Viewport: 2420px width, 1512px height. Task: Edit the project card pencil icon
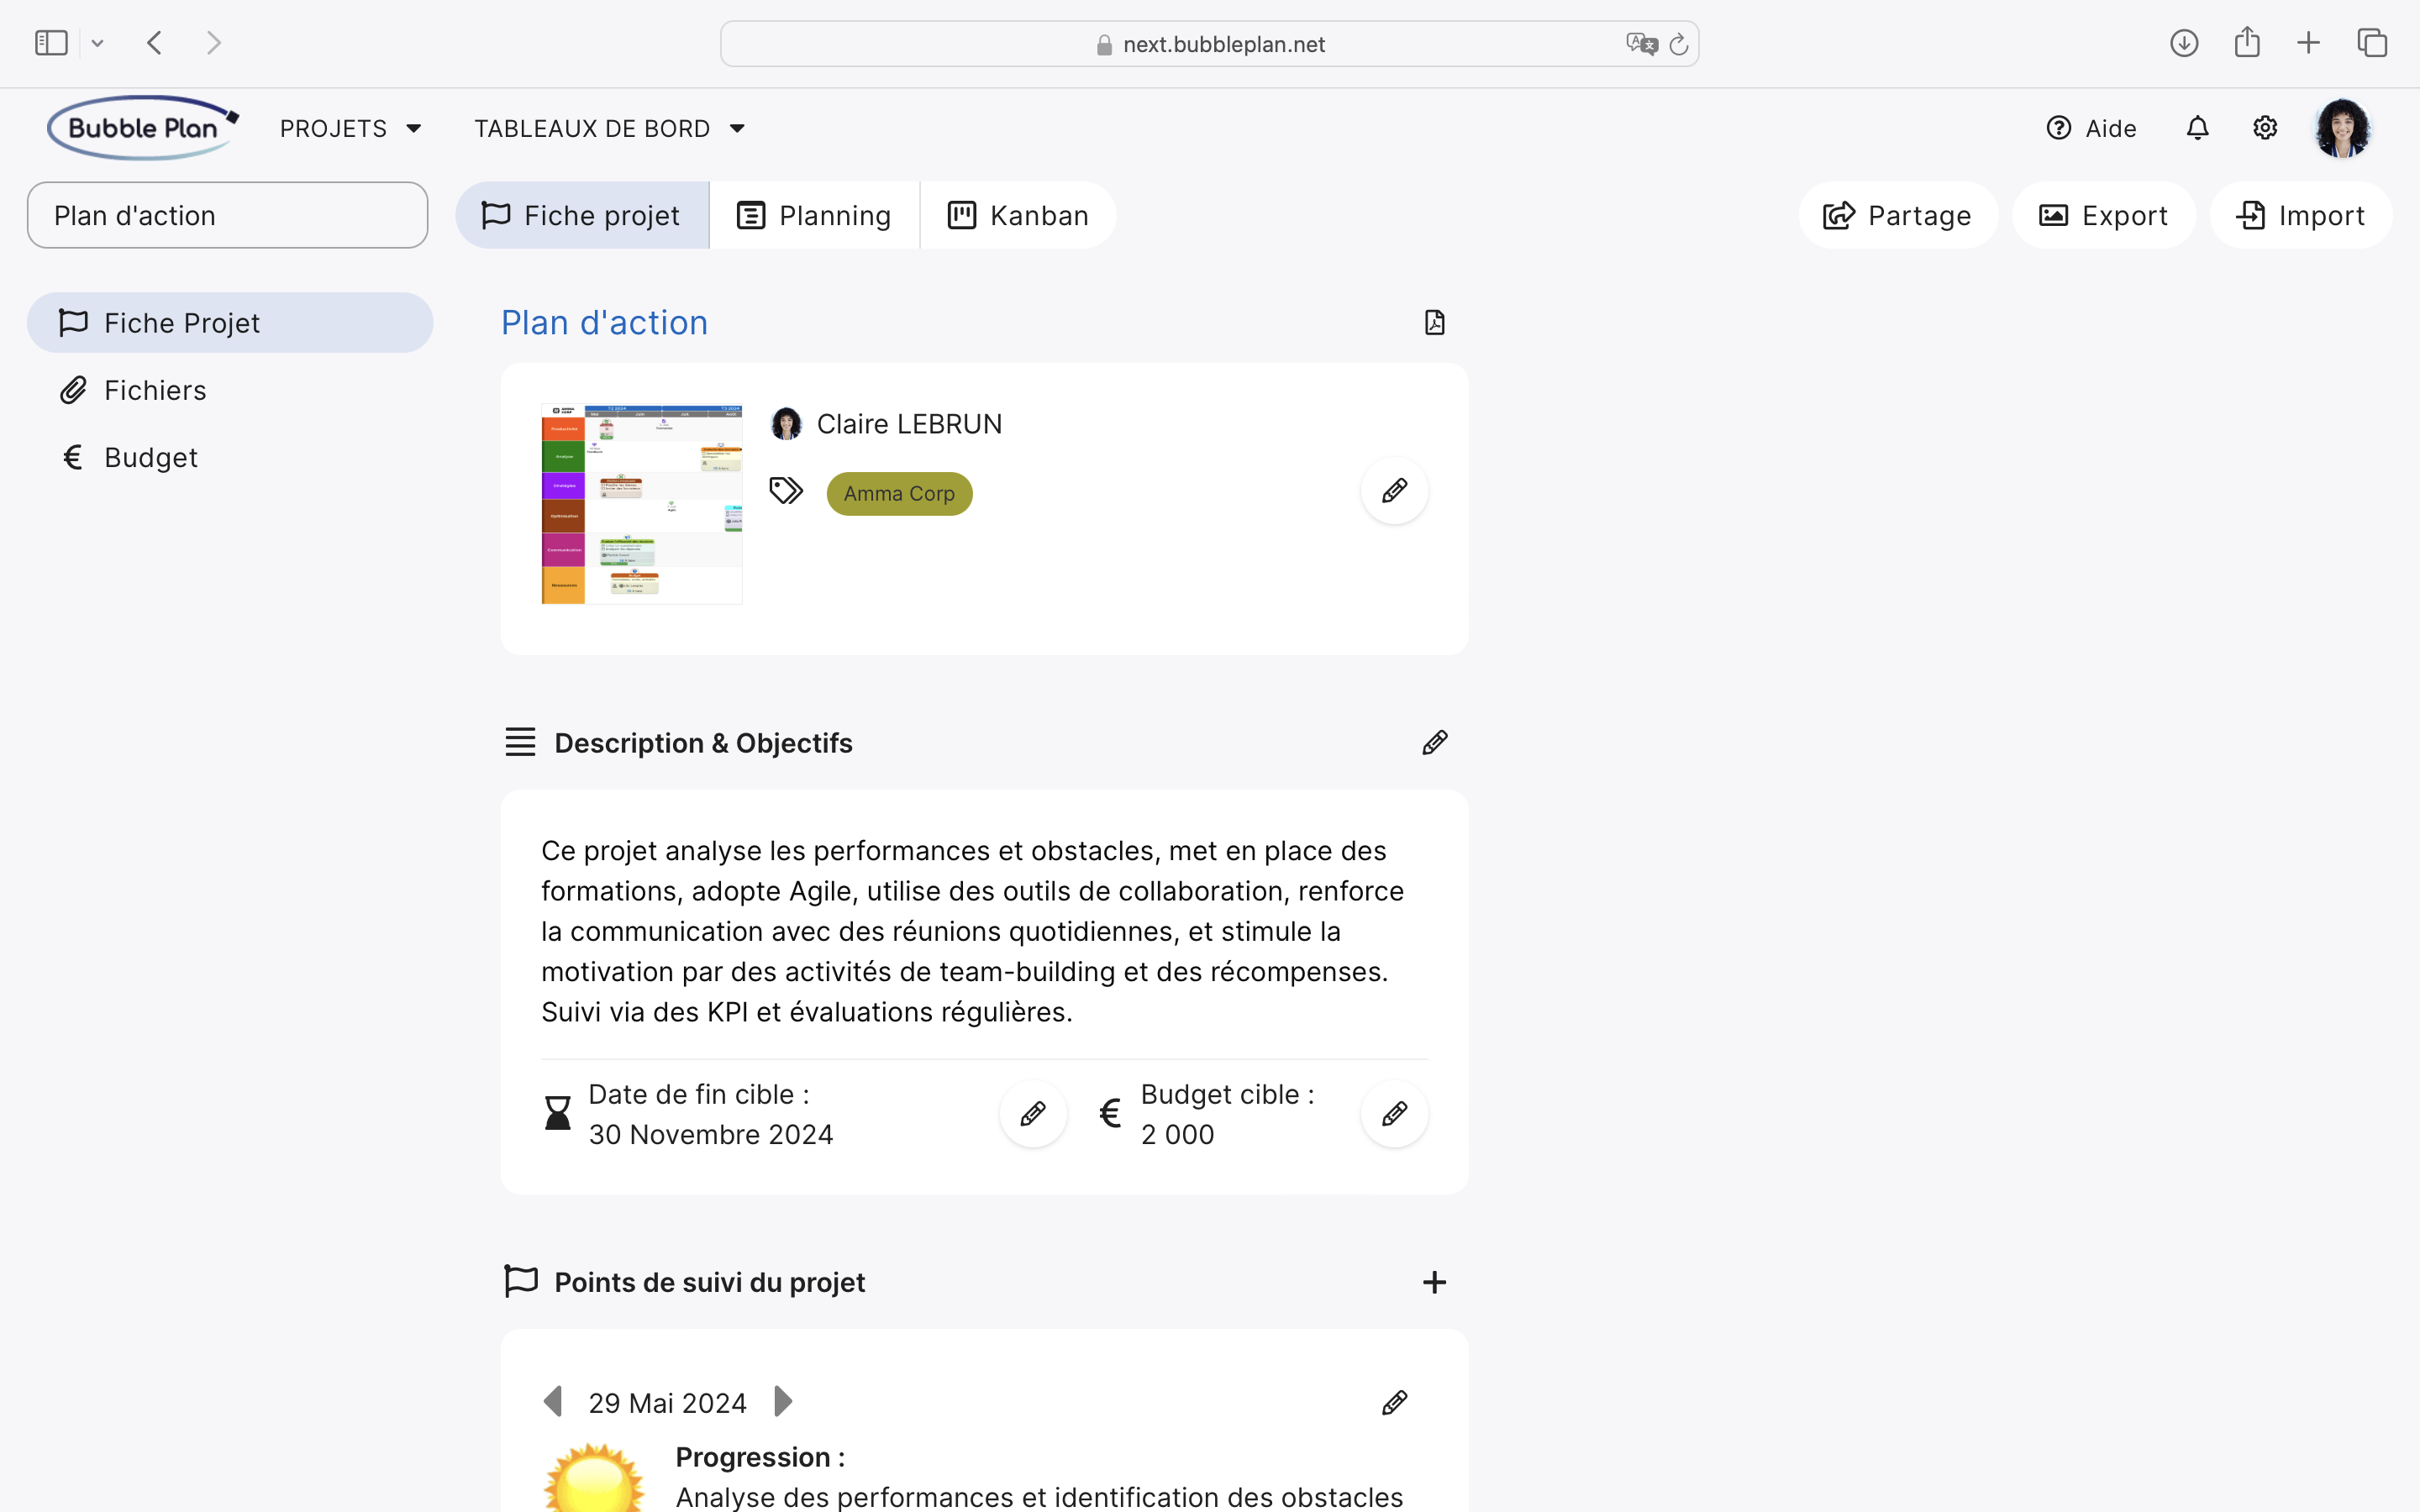1394,490
